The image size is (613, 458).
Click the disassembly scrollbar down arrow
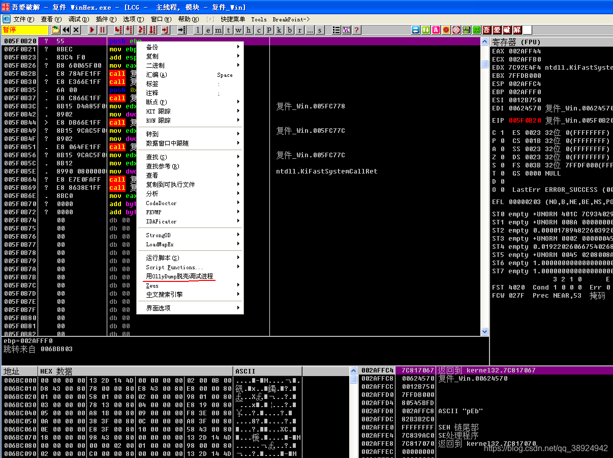pyautogui.click(x=484, y=332)
